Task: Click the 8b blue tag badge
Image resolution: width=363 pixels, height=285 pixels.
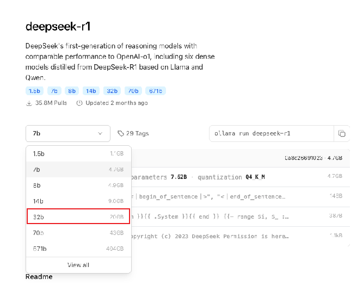Action: 72,91
